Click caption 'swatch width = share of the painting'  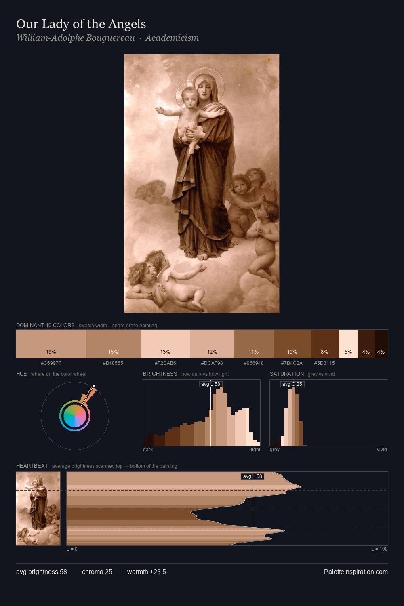point(118,326)
